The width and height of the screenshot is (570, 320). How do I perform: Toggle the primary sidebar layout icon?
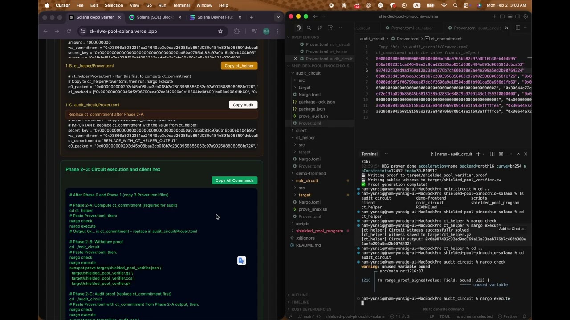[x=502, y=16]
